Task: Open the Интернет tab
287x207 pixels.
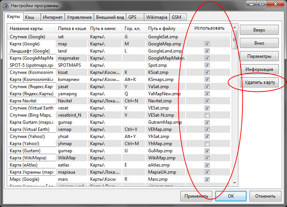Action: 52,17
